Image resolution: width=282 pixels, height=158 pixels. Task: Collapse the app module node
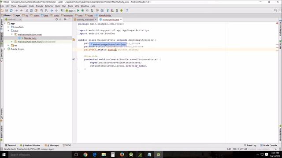5,23
